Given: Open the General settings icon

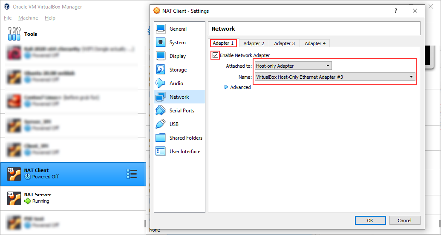Looking at the screenshot, I should pyautogui.click(x=161, y=29).
